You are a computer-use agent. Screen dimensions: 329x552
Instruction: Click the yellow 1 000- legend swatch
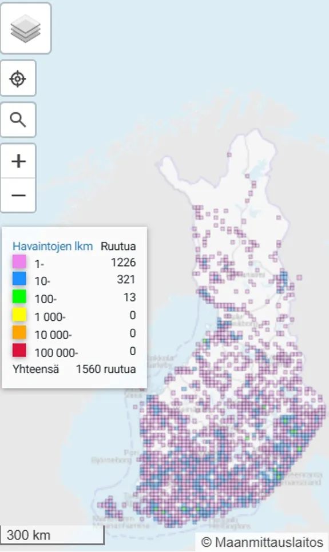19,315
